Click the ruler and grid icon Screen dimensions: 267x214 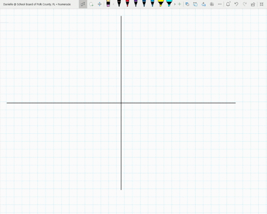coord(212,4)
